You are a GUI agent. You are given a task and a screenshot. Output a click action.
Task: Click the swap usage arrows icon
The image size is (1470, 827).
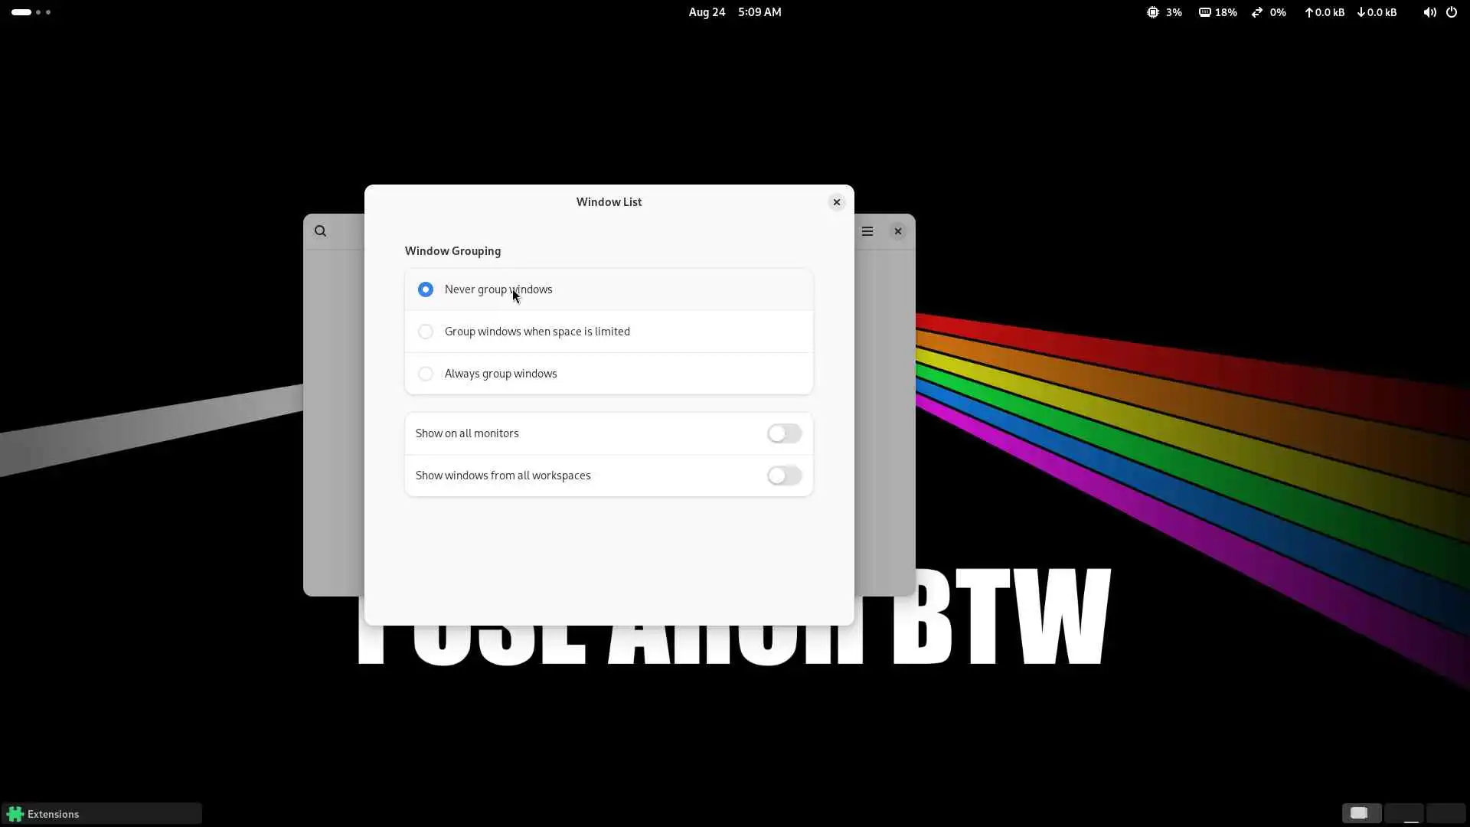1257,12
